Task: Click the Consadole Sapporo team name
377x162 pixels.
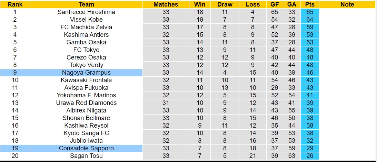Action: 86,148
